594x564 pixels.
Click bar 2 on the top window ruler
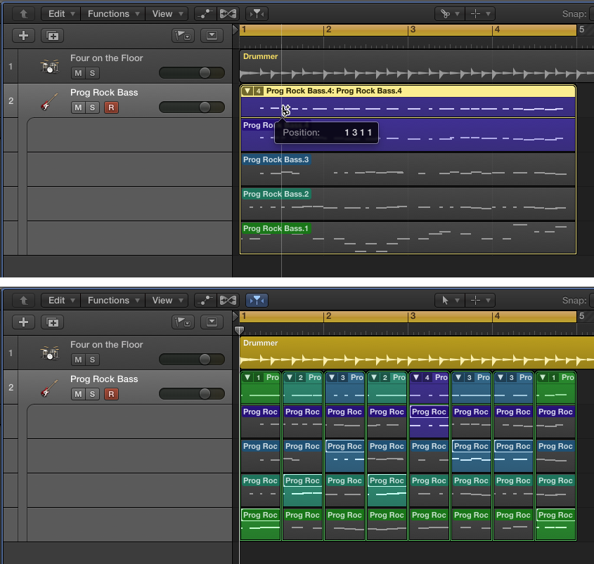coord(328,30)
